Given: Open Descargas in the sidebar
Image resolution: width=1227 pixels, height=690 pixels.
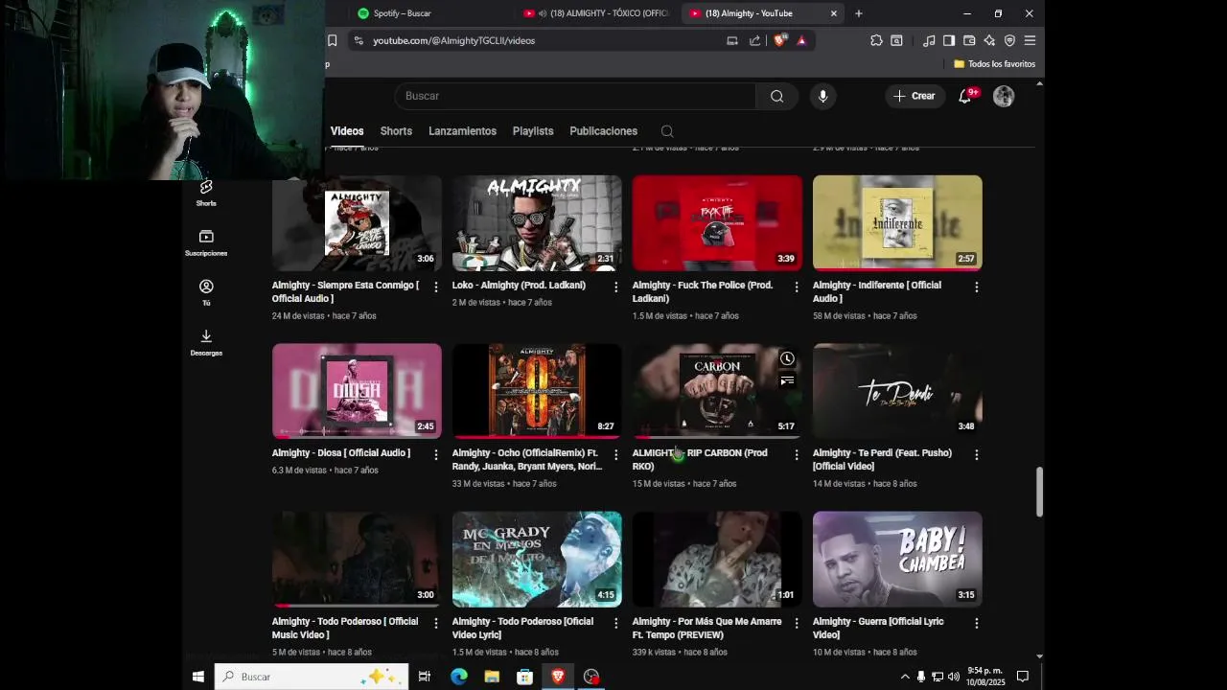Looking at the screenshot, I should (x=206, y=342).
